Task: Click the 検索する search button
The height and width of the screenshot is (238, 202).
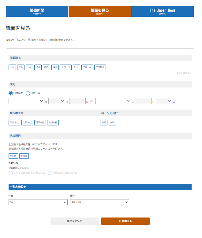Action: (x=125, y=221)
